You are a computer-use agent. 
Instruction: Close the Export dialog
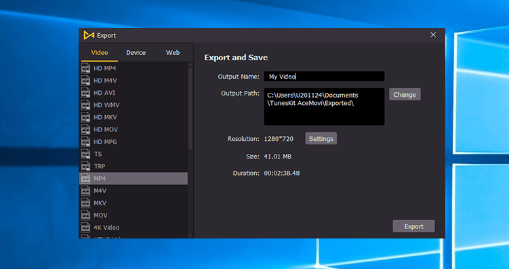[x=433, y=35]
